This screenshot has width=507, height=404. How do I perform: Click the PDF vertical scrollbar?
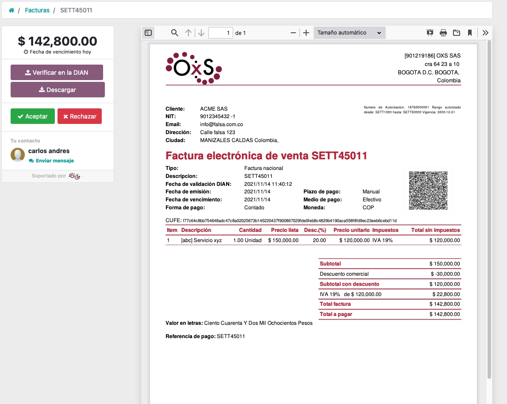[x=489, y=210]
